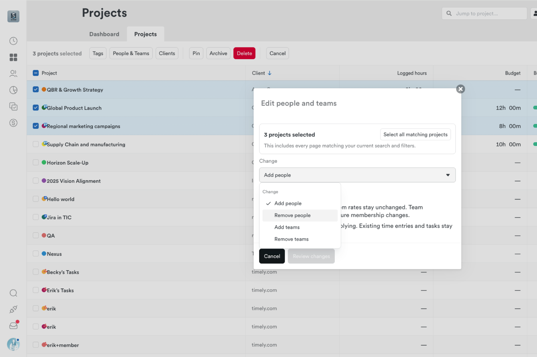This screenshot has height=357, width=537.
Task: Close the Edit people and teams dialog
Action: click(460, 89)
